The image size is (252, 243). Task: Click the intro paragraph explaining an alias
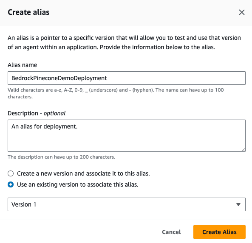pyautogui.click(x=124, y=42)
